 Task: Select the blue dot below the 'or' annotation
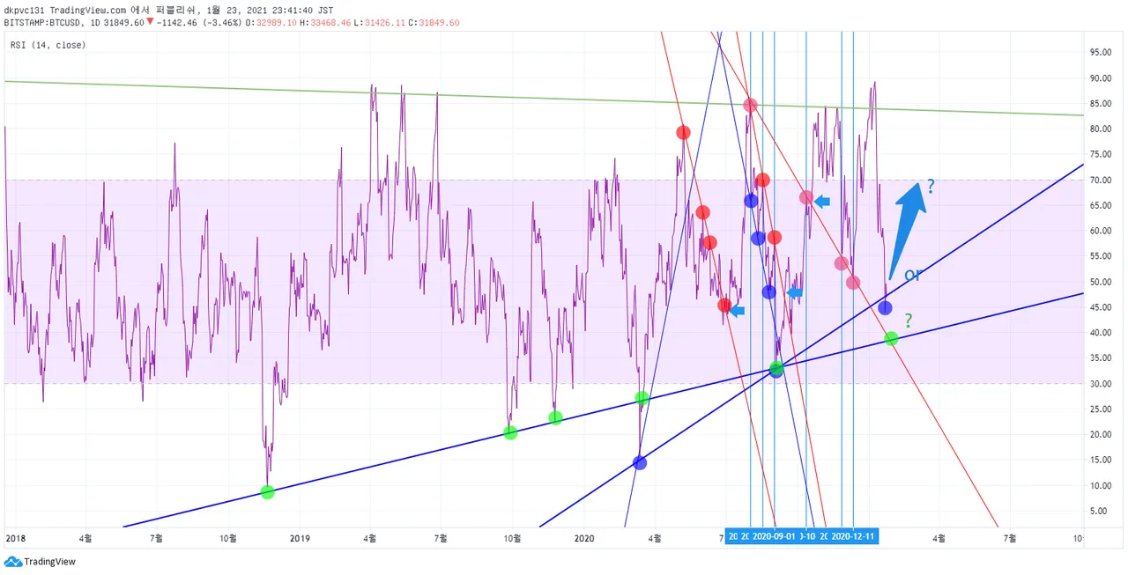point(885,308)
